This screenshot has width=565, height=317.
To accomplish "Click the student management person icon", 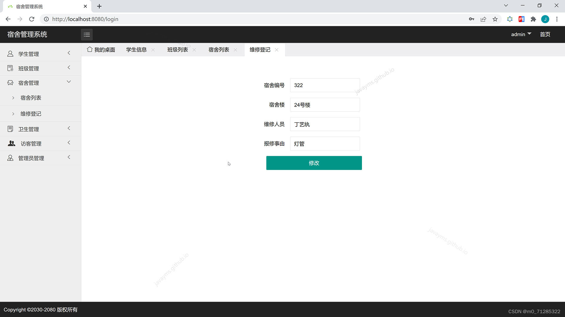I will click(x=10, y=54).
